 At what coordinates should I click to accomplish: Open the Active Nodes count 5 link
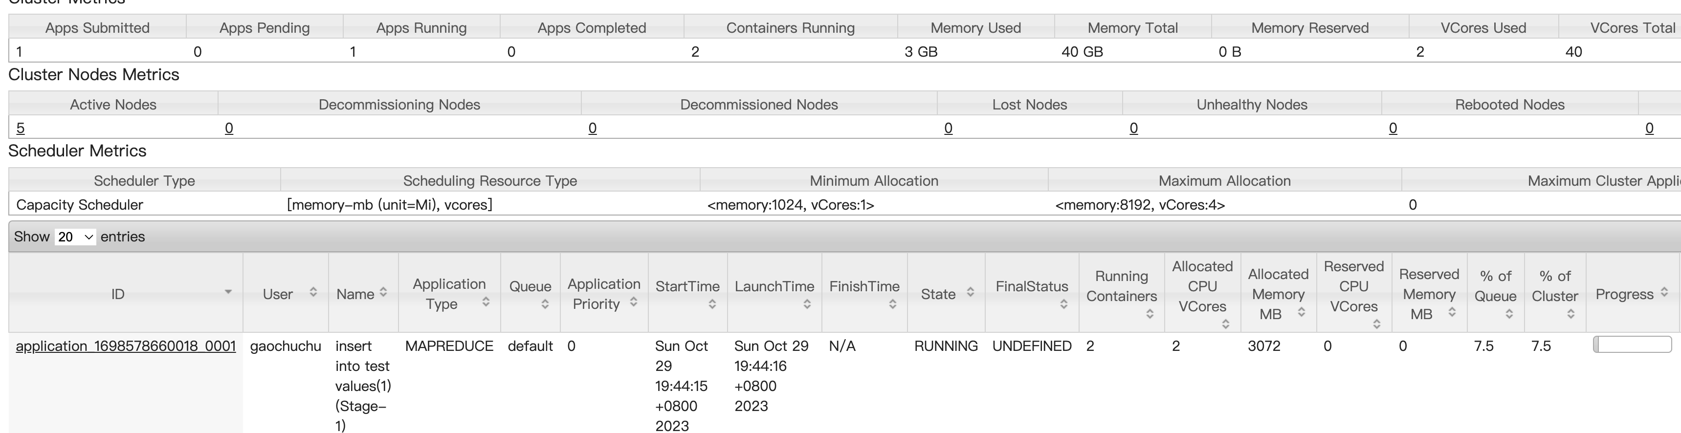coord(20,128)
